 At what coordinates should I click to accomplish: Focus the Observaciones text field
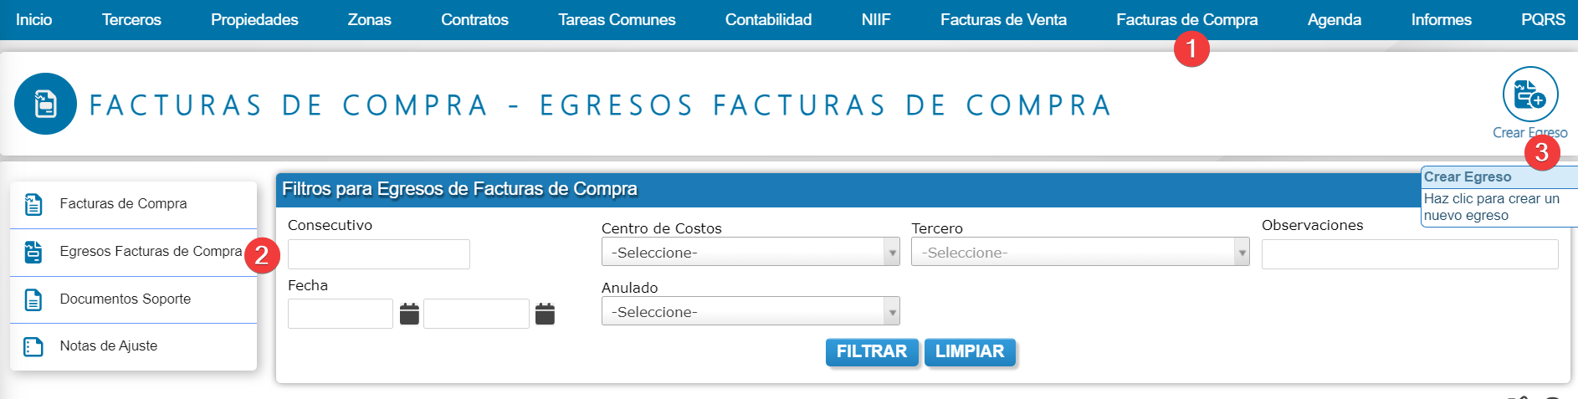[1409, 254]
